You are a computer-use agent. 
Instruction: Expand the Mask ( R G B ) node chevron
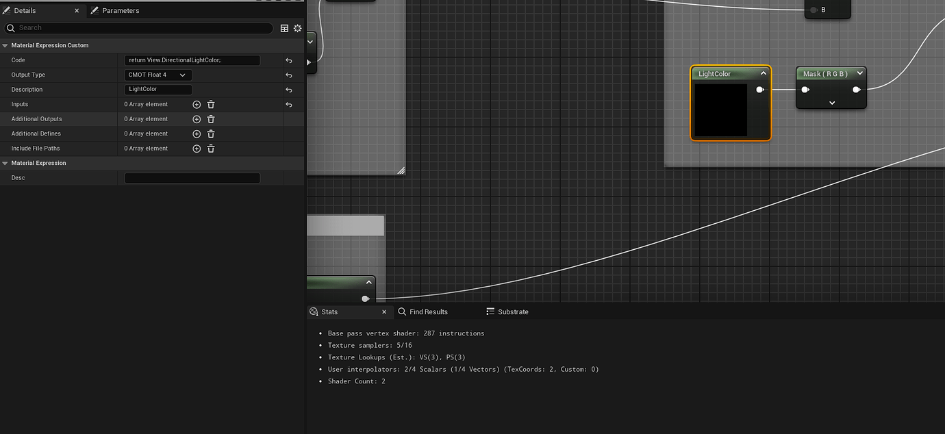831,103
